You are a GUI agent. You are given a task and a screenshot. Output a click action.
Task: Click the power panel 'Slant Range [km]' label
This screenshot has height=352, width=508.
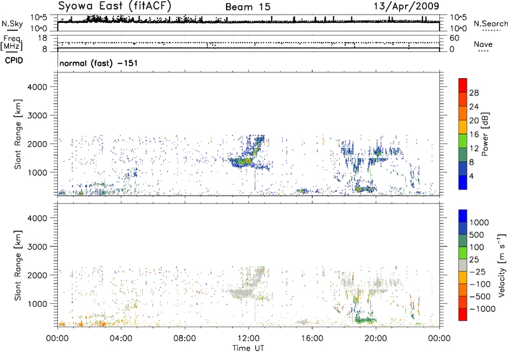click(x=18, y=134)
